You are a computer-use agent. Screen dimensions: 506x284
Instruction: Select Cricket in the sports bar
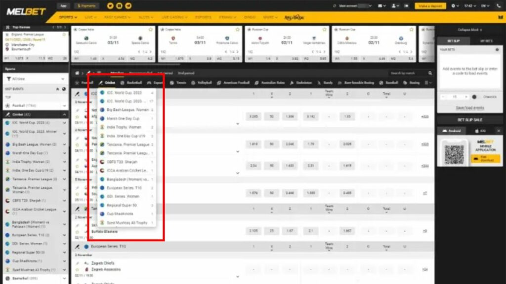pyautogui.click(x=107, y=83)
